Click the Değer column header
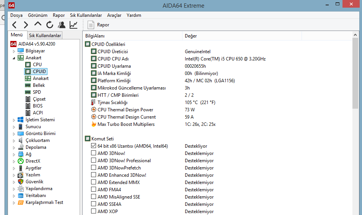This screenshot has height=215, width=362. point(191,36)
